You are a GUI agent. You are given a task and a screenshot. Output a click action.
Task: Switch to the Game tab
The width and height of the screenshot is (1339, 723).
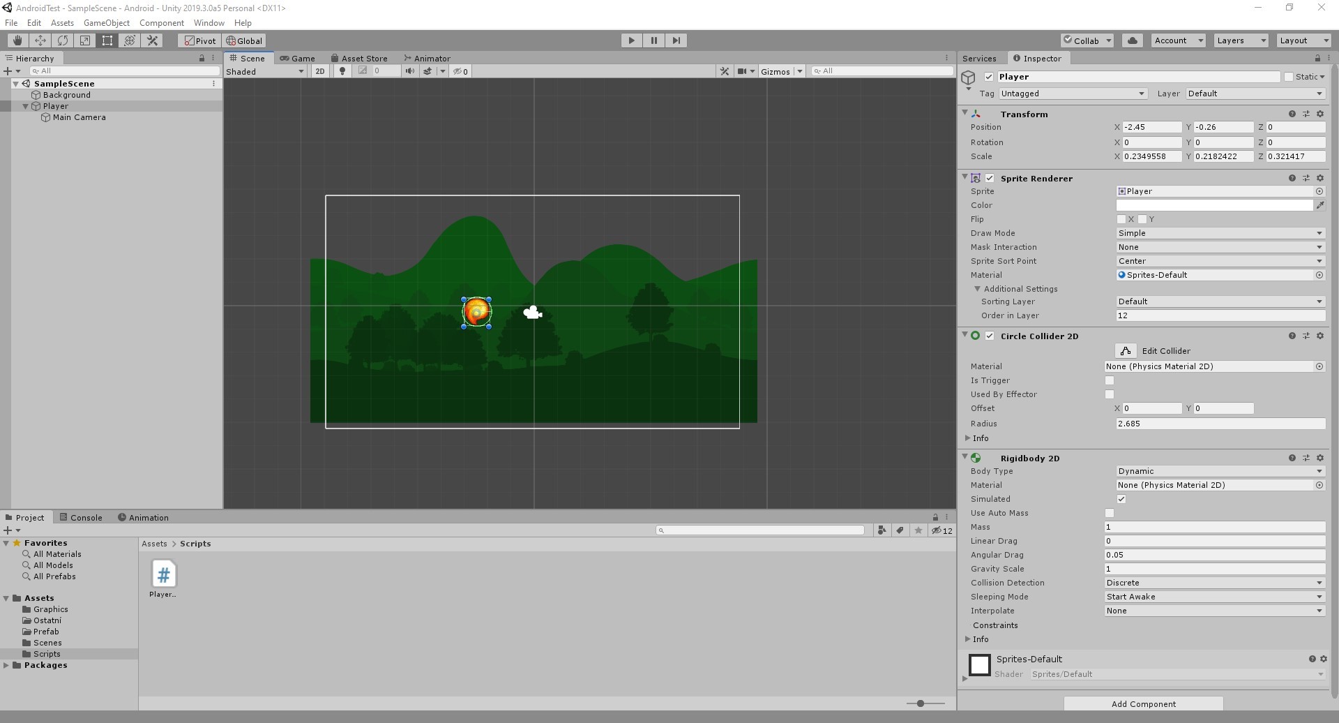[298, 58]
